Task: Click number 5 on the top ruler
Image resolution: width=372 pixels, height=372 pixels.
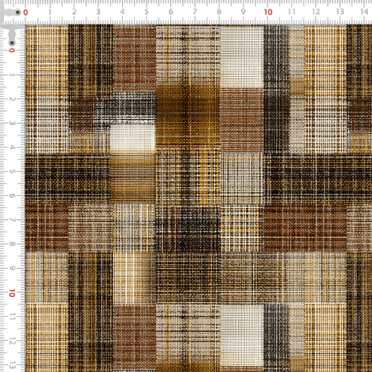Action: [147, 12]
